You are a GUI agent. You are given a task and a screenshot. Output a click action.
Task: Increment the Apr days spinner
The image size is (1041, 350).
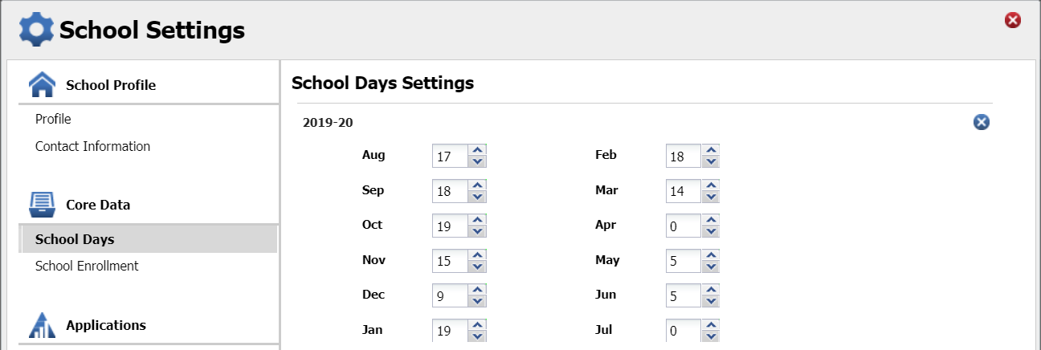tap(710, 220)
